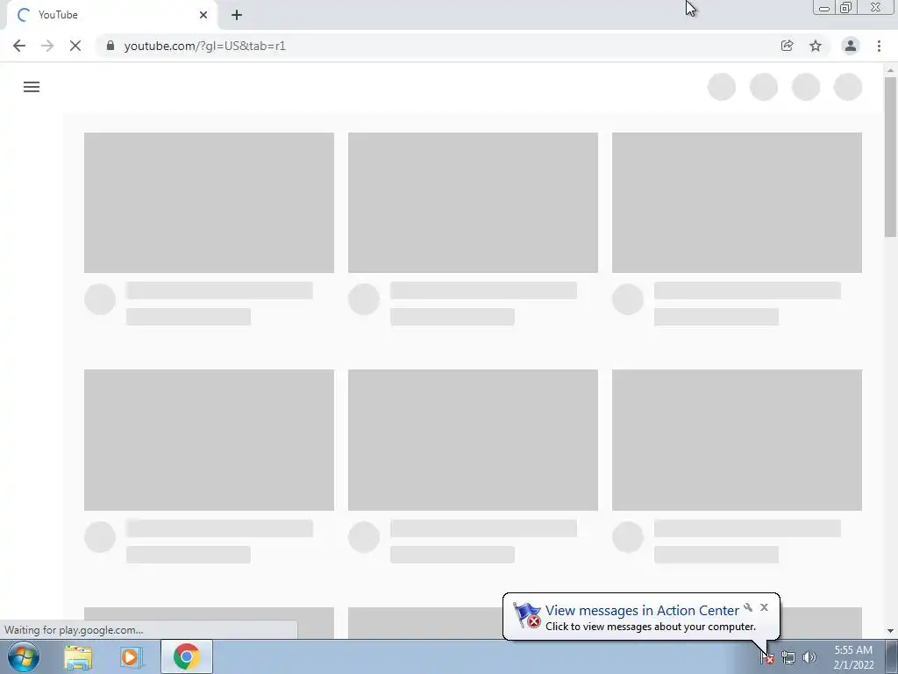Image resolution: width=898 pixels, height=674 pixels.
Task: Stop loading the page
Action: [75, 46]
